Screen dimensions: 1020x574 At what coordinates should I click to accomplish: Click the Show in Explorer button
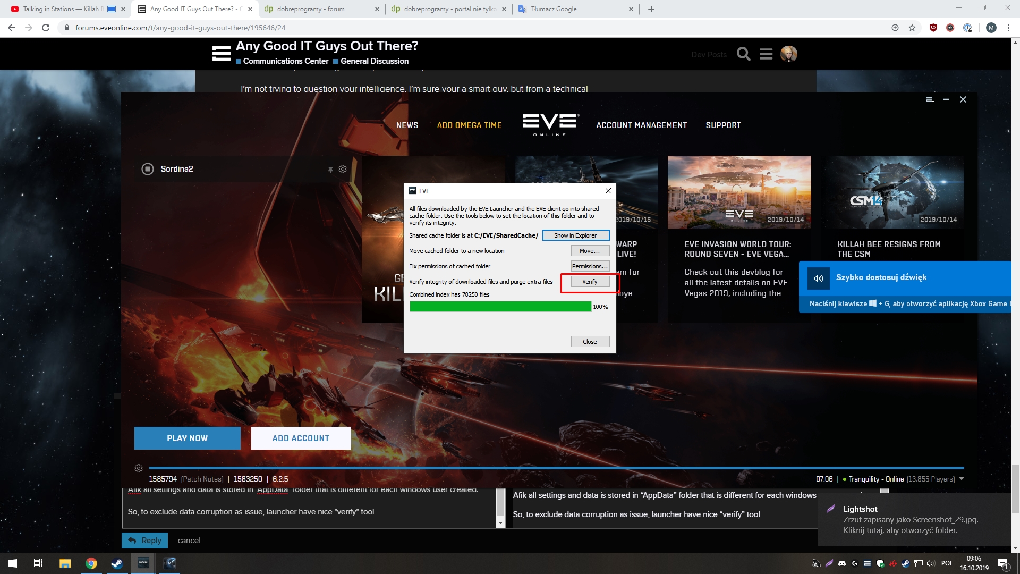[x=575, y=235]
